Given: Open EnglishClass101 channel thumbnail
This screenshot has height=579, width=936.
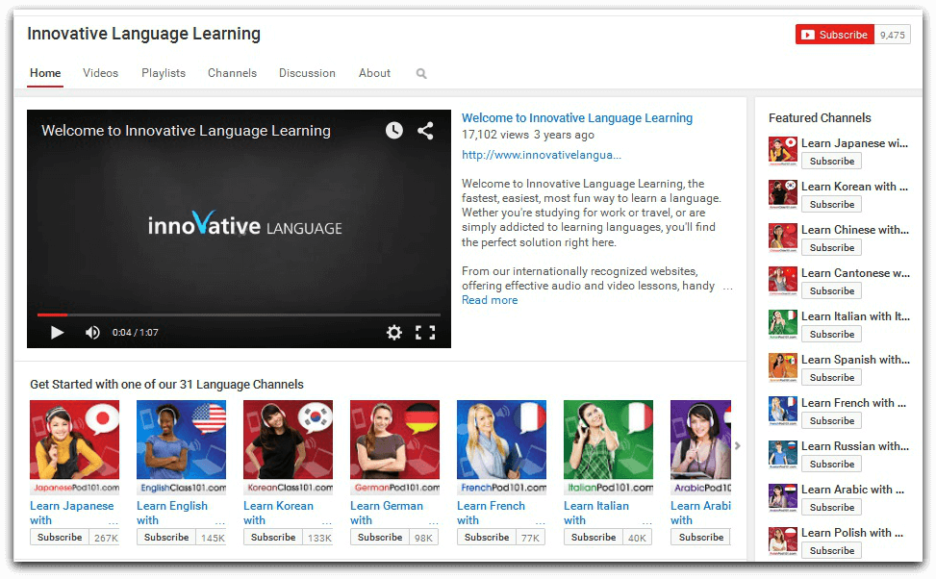Looking at the screenshot, I should (x=182, y=447).
